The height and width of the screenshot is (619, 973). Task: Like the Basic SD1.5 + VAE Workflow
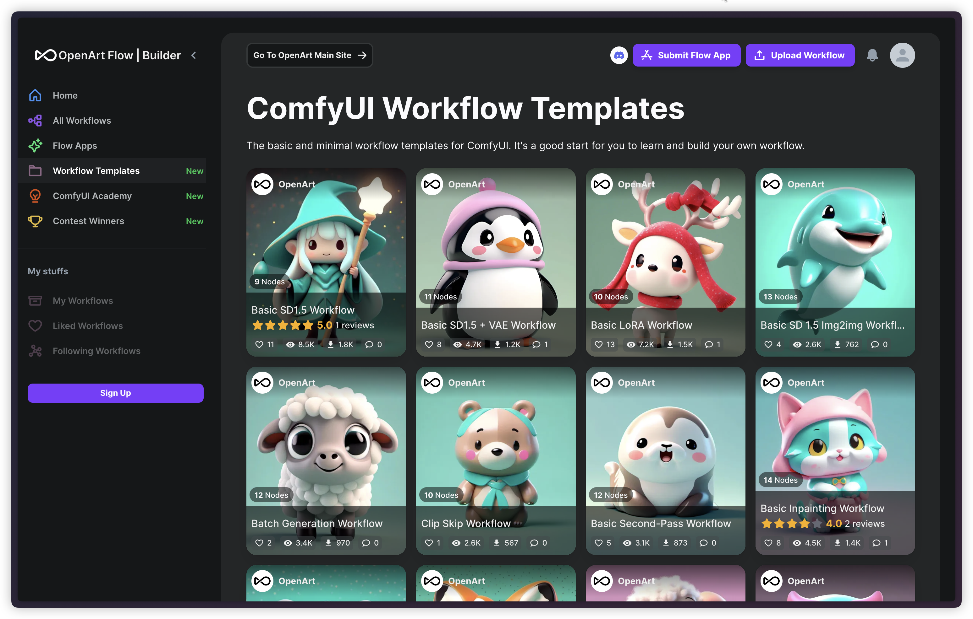[429, 345]
